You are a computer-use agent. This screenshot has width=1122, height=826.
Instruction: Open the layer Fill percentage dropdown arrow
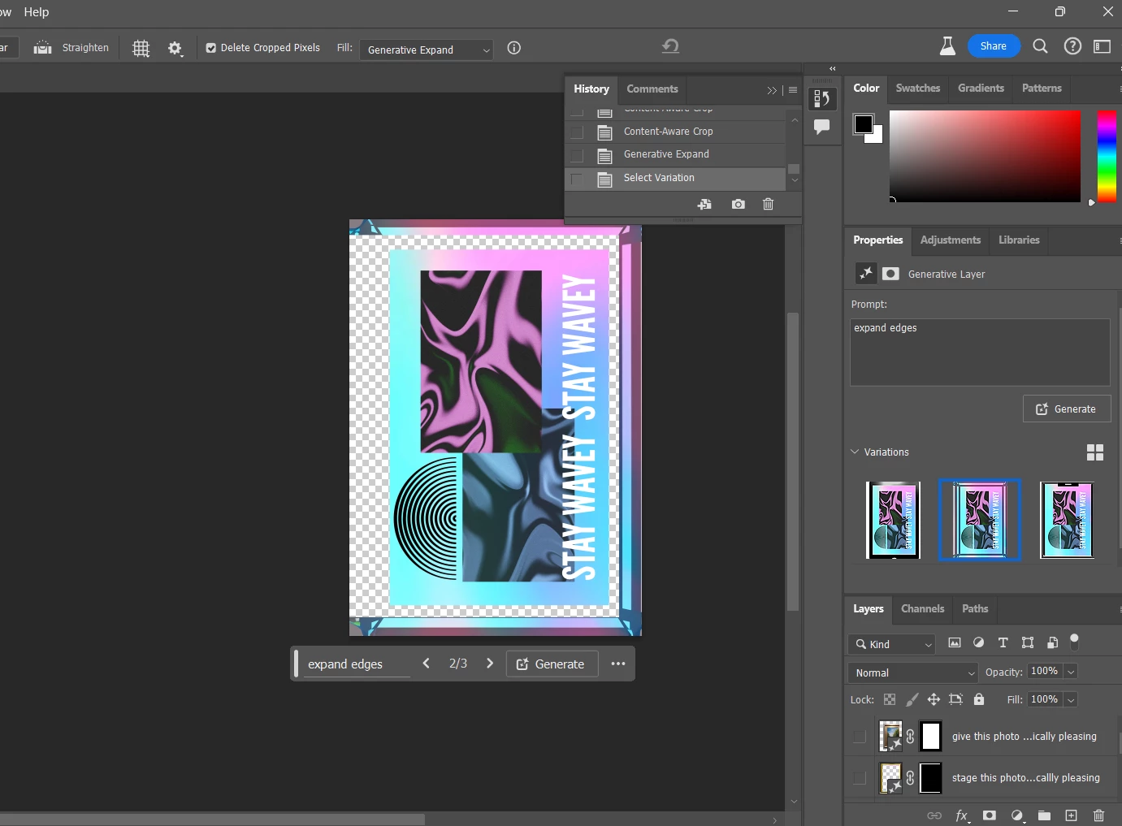click(x=1071, y=700)
